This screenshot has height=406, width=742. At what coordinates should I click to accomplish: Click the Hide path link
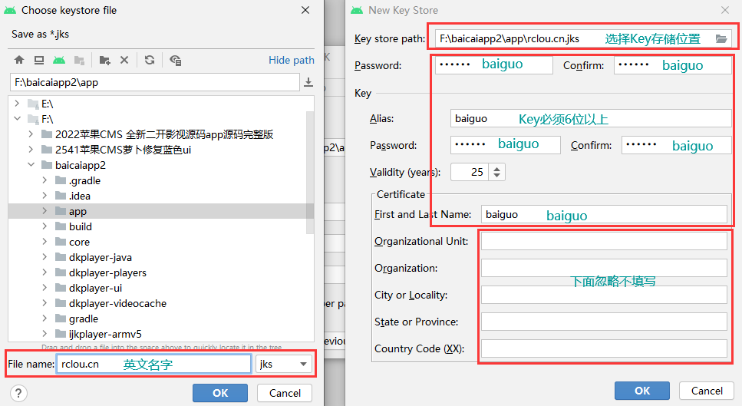point(291,60)
